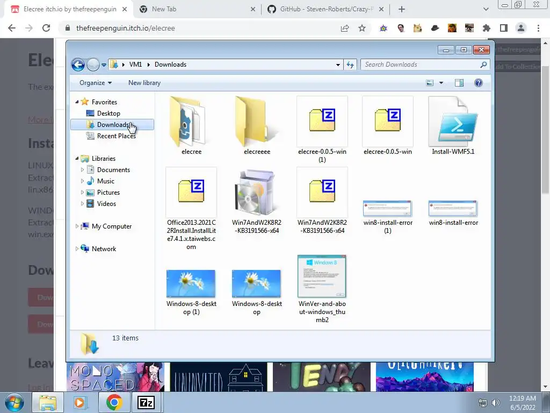
Task: Select the Install-WMF5.1 PowerShell script
Action: click(453, 125)
